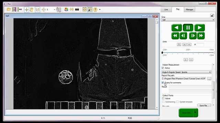Click the signal trigger toolbar icon
This screenshot has height=123, width=220.
tap(72, 10)
